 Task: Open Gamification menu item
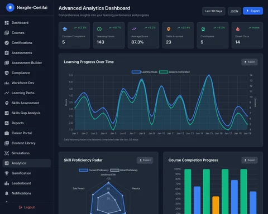click(x=27, y=173)
